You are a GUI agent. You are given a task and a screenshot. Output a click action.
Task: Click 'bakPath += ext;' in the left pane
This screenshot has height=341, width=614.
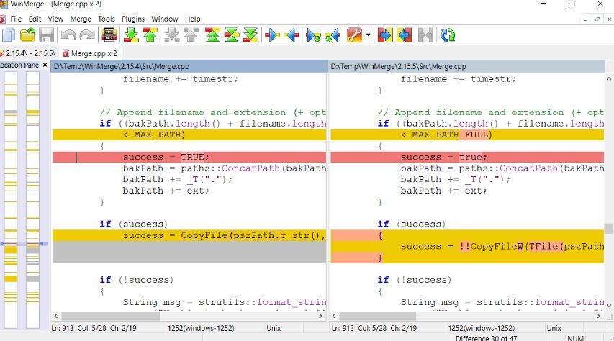(x=166, y=191)
